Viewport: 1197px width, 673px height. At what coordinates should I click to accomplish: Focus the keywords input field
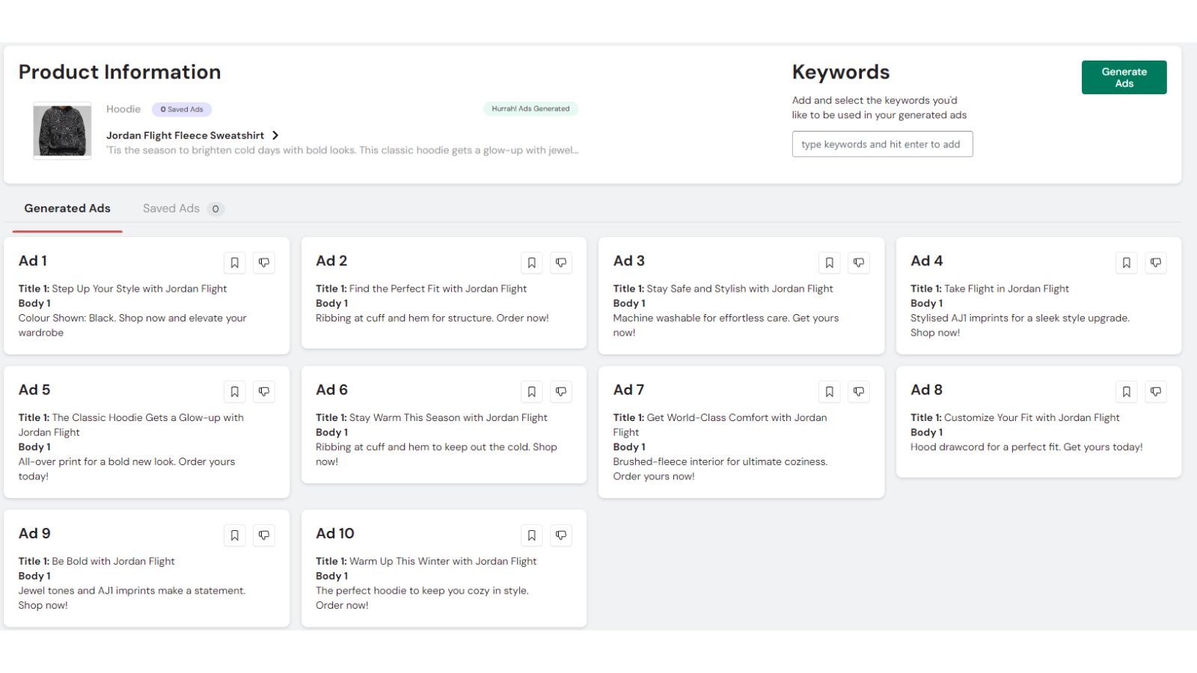click(882, 144)
